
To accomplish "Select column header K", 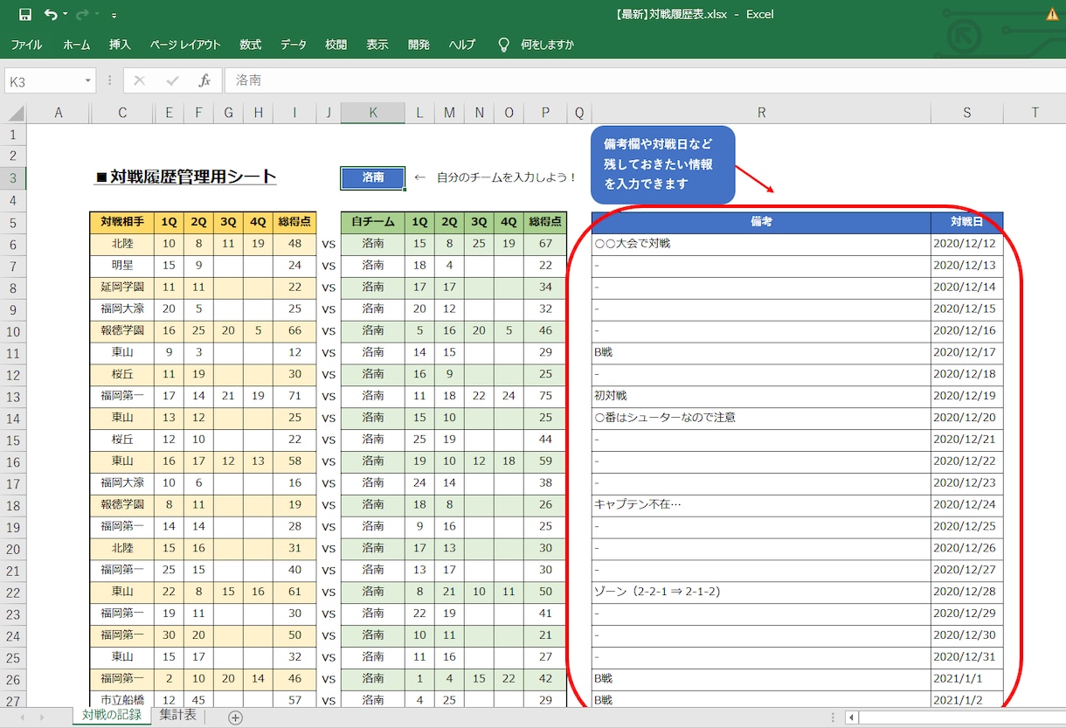I will point(373,113).
